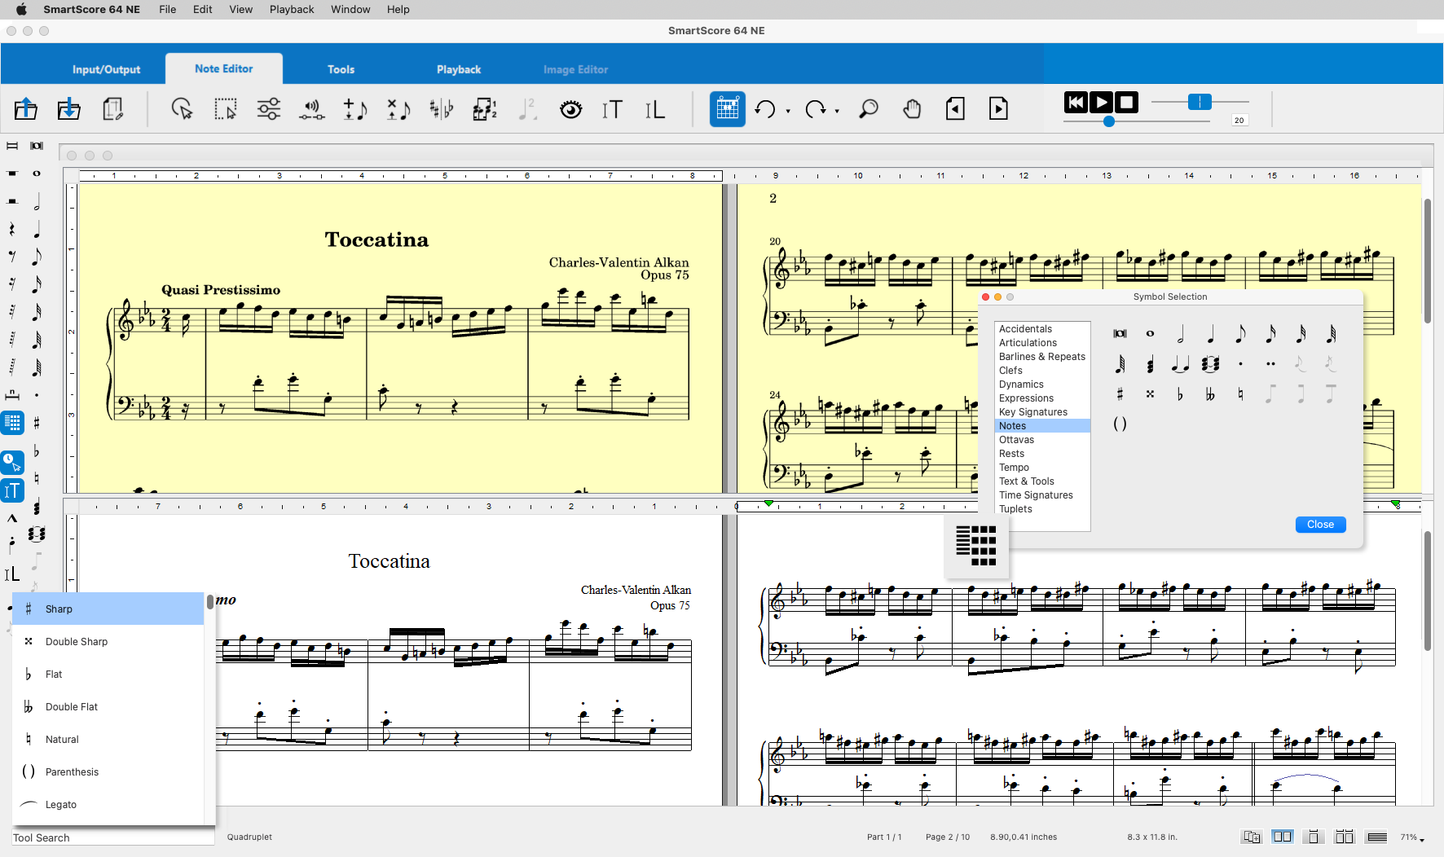Select the delete note tool
Viewport: 1444px width, 857px height.
398,108
